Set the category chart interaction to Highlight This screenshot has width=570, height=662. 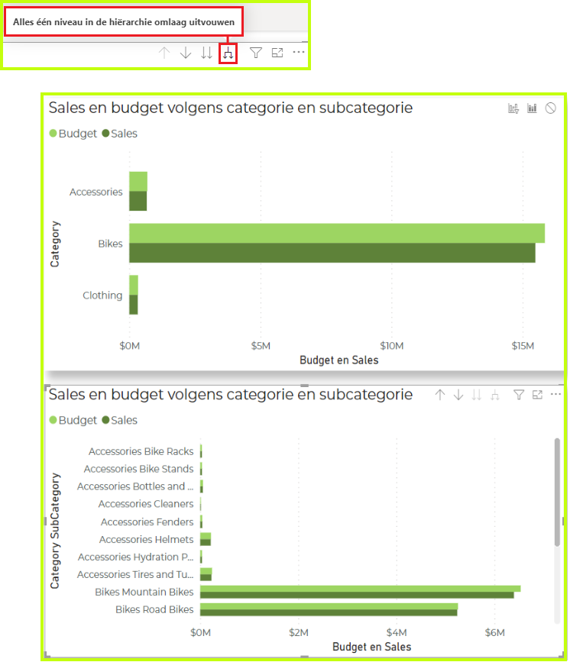point(532,108)
